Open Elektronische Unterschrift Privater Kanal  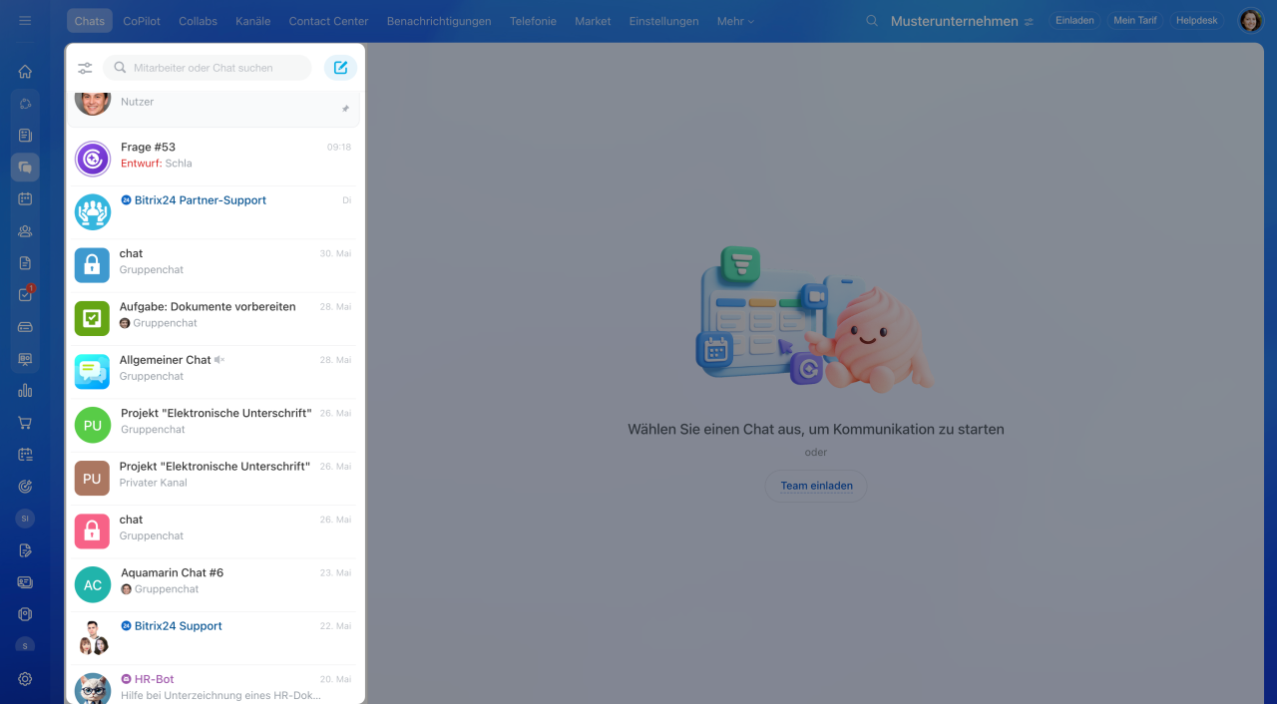coord(214,478)
